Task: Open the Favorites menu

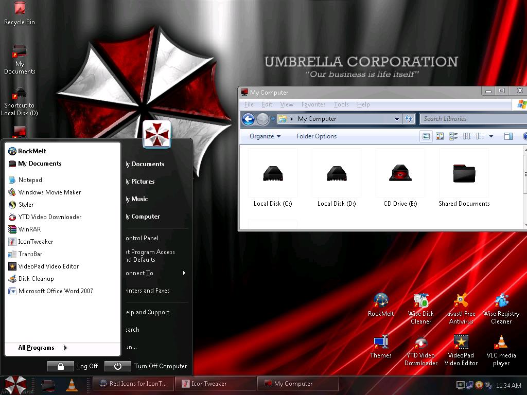Action: (x=313, y=104)
